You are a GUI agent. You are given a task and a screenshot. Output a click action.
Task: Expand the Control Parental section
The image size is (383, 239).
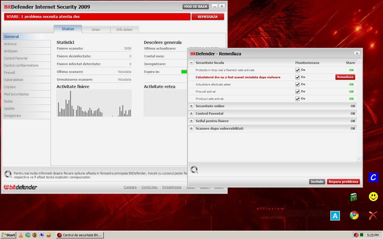191,114
